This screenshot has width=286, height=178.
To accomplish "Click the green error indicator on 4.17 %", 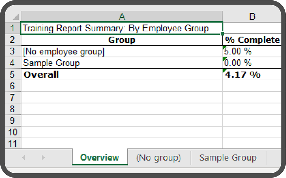I will click(224, 71).
